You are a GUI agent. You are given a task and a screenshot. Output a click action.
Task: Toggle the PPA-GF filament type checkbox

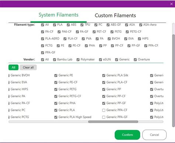point(42,53)
